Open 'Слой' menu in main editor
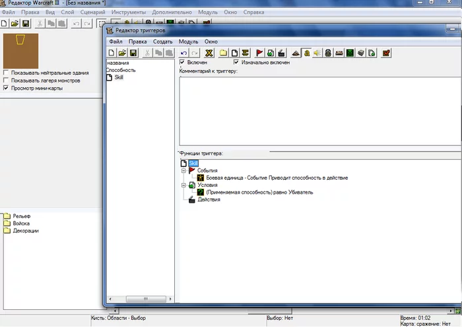This screenshot has width=462, height=327. [67, 13]
